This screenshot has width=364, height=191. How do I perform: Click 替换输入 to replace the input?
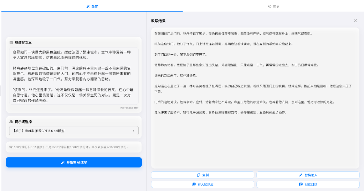(x=308, y=175)
